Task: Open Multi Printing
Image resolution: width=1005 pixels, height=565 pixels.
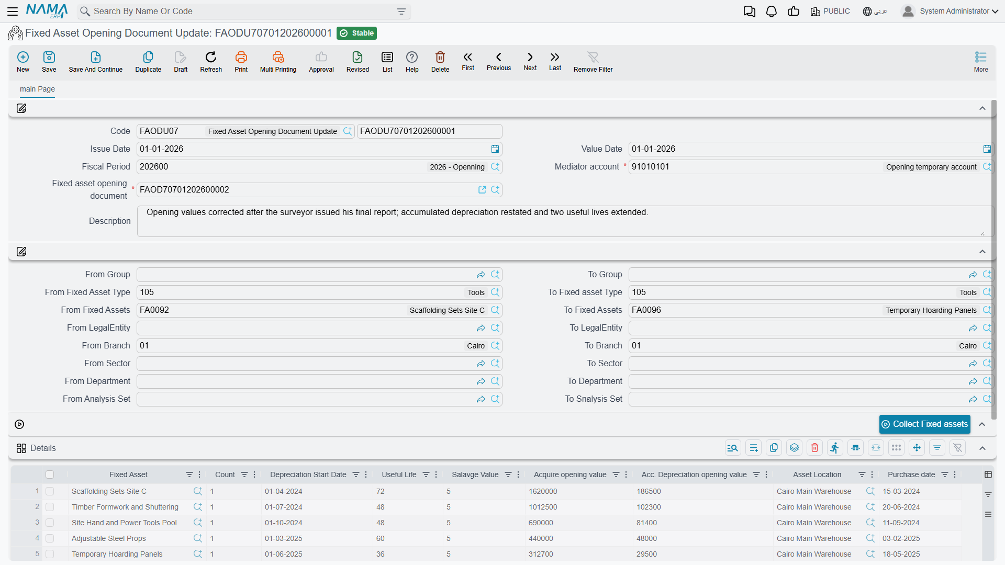Action: coord(278,62)
